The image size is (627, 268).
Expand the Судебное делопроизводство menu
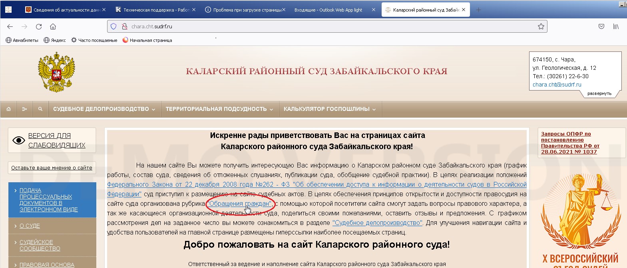(x=104, y=109)
